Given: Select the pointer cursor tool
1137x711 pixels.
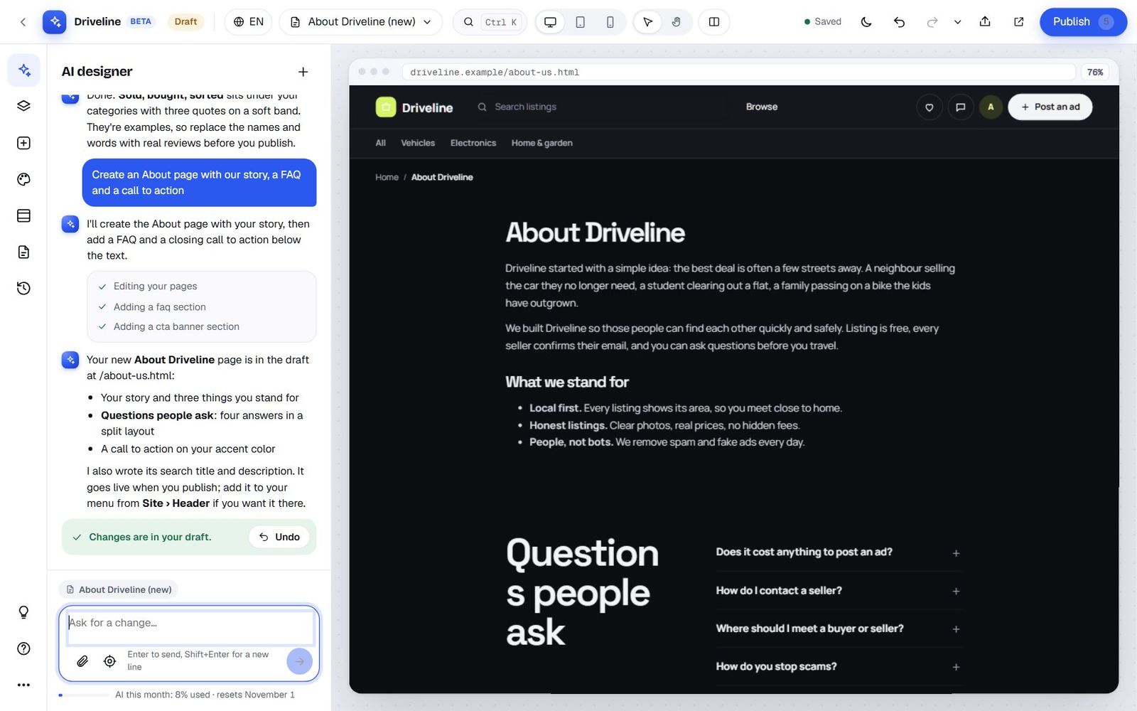Looking at the screenshot, I should tap(647, 22).
